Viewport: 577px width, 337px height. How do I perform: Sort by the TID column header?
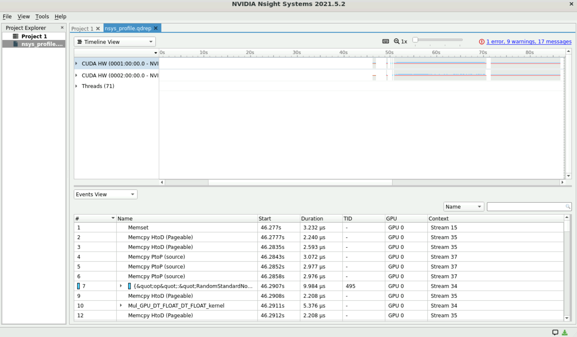(363, 218)
